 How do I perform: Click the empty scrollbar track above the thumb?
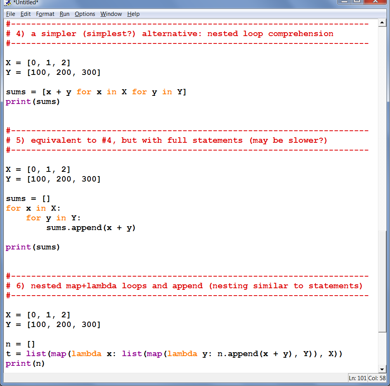point(382,128)
